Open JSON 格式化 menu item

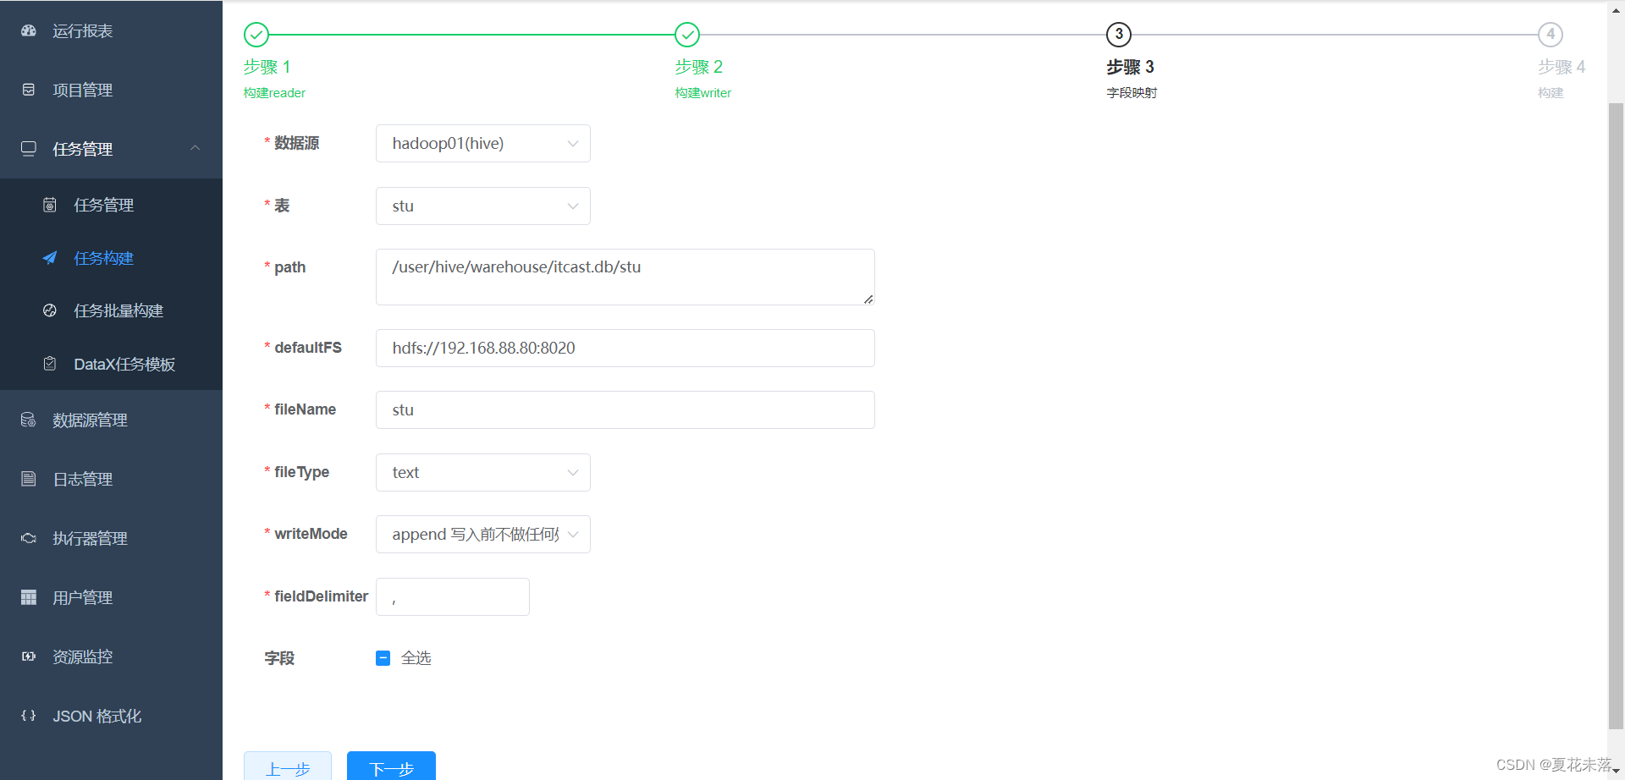tap(111, 716)
